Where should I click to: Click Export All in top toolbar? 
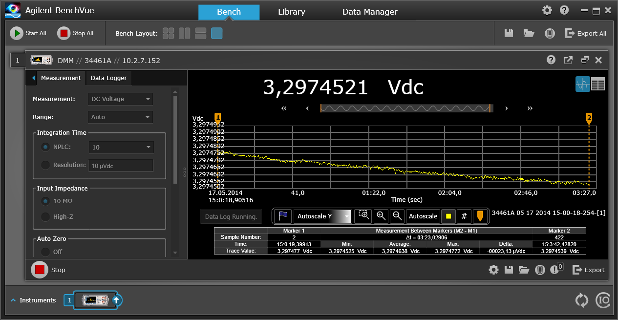click(586, 33)
